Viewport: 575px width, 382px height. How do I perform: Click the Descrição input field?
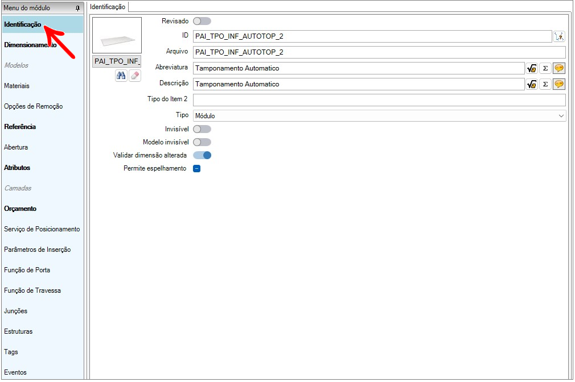[x=359, y=84]
